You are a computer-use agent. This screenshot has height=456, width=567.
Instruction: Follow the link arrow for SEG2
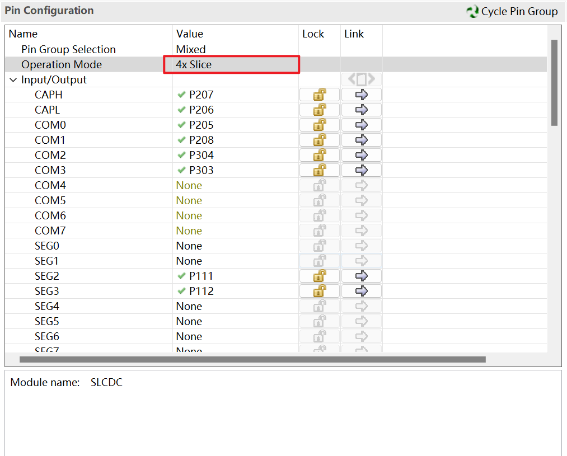361,276
